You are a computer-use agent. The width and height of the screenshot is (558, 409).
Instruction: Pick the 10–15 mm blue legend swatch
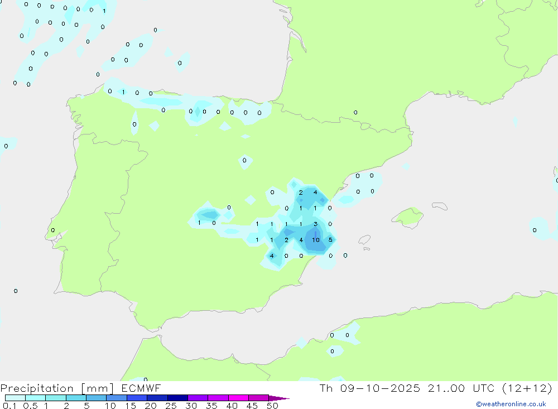click(x=117, y=398)
